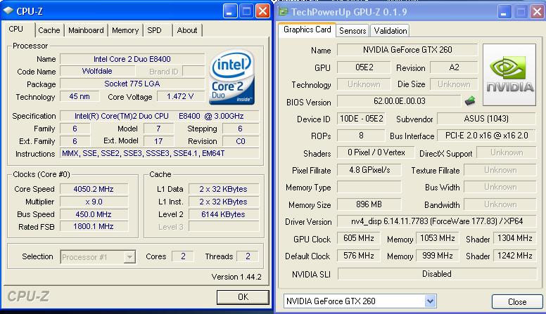
Task: Click the Instructions list field
Action: [x=159, y=153]
